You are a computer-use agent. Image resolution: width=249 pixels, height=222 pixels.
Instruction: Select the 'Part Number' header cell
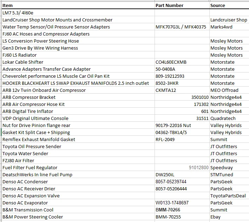182,5
